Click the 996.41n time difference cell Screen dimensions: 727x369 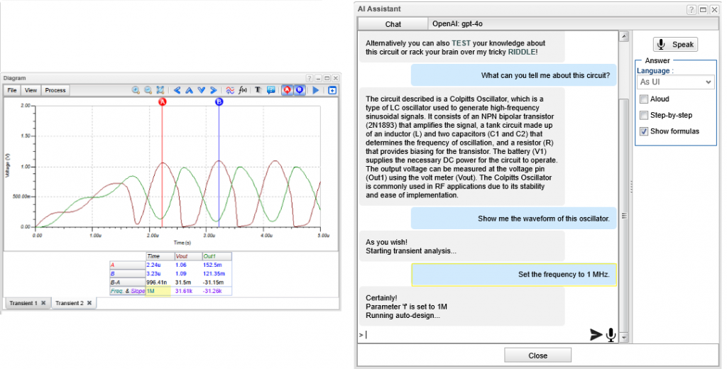pyautogui.click(x=160, y=282)
